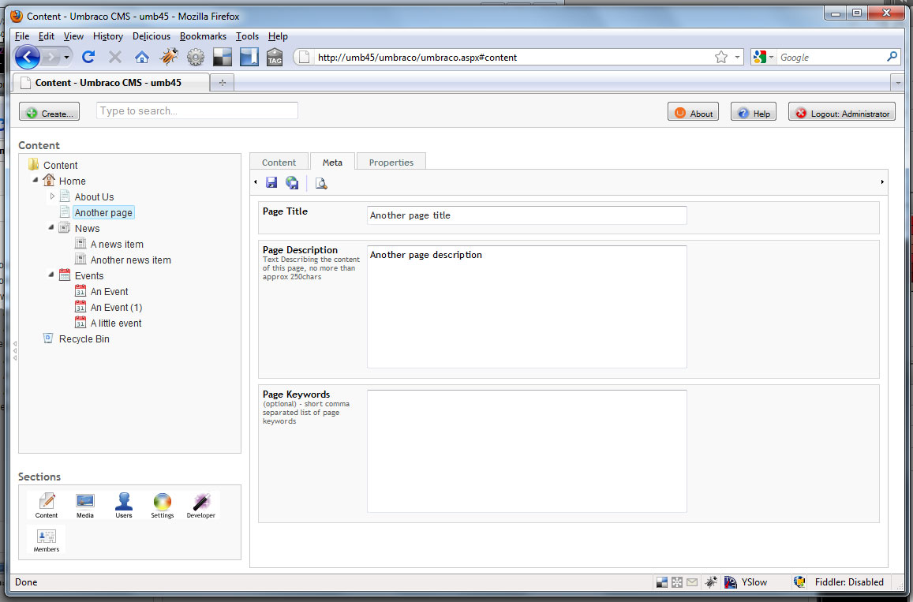Select the Meta tab
This screenshot has width=913, height=602.
[x=332, y=162]
